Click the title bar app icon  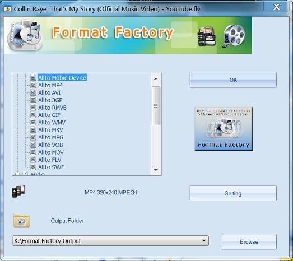(x=8, y=9)
